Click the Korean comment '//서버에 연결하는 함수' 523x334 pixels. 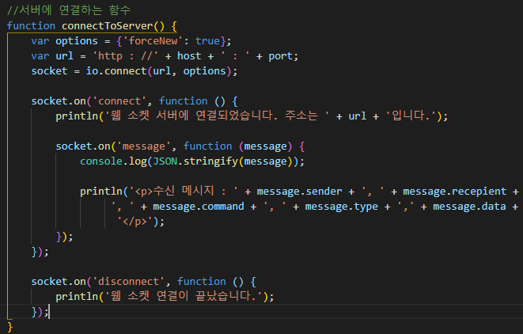click(x=69, y=10)
